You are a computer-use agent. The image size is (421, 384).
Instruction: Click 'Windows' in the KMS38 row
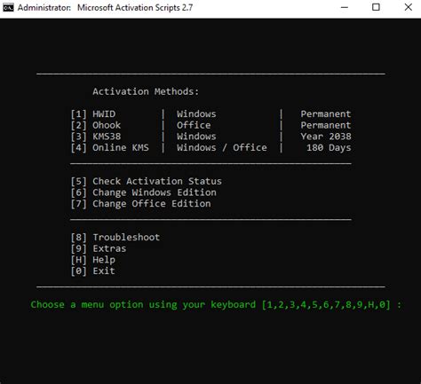coord(196,137)
